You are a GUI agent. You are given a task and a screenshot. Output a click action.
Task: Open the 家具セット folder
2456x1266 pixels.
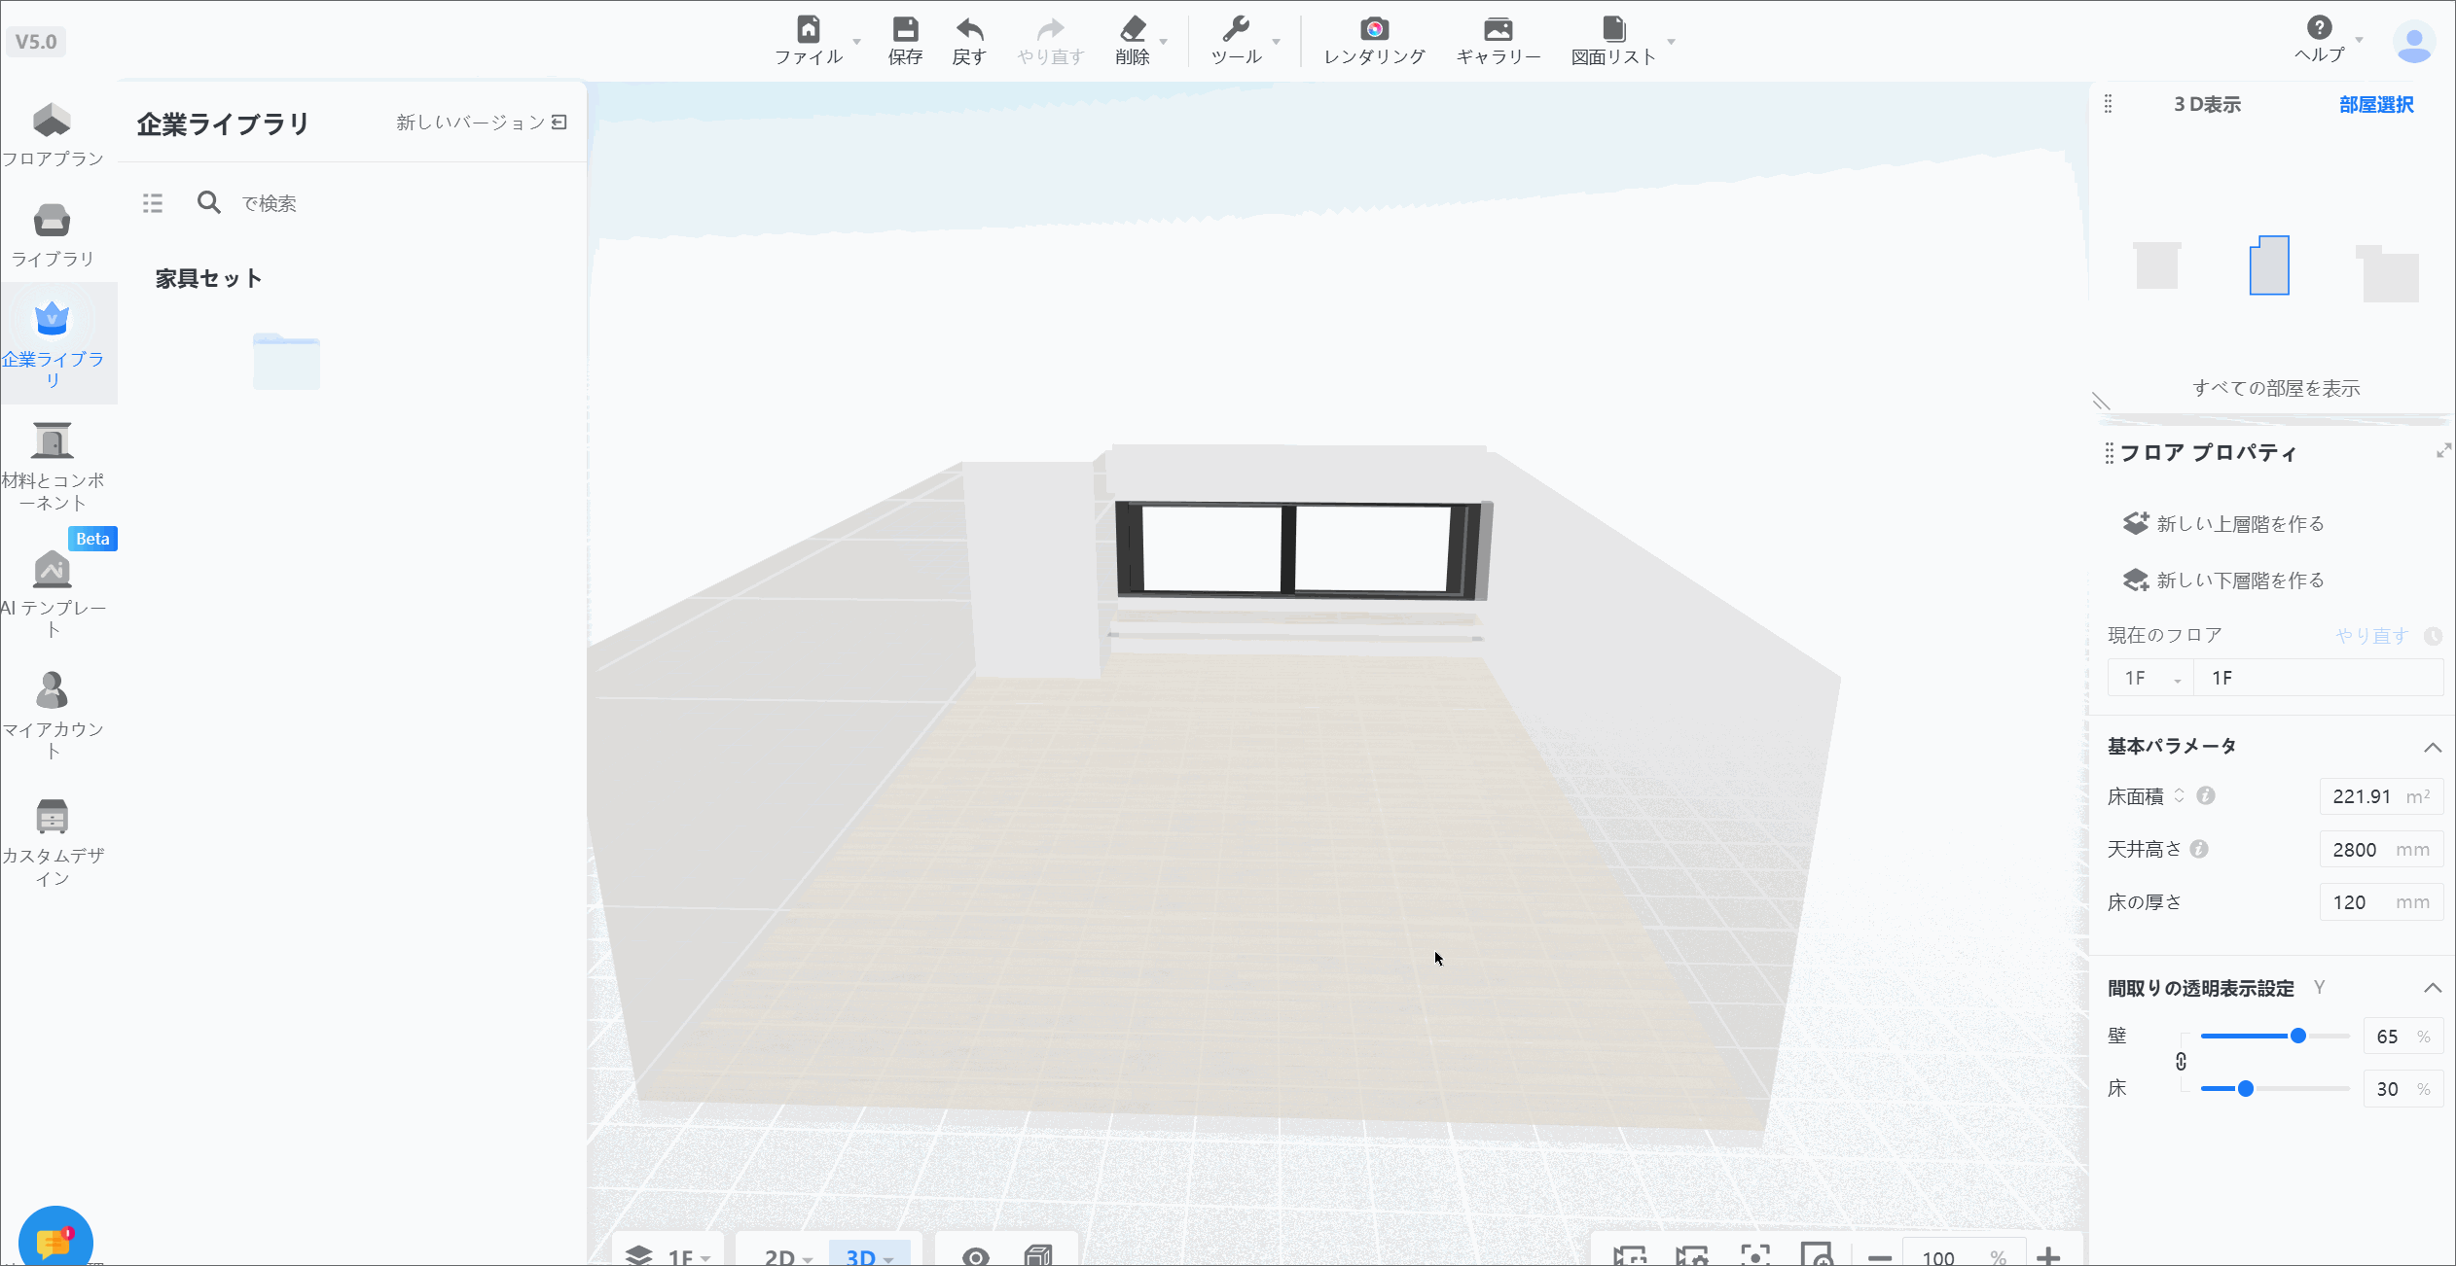(286, 361)
